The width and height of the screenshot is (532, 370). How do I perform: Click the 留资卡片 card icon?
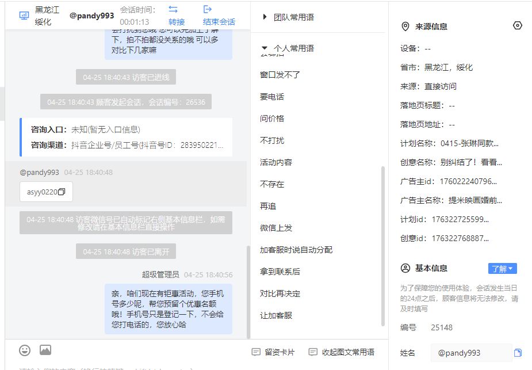256,352
